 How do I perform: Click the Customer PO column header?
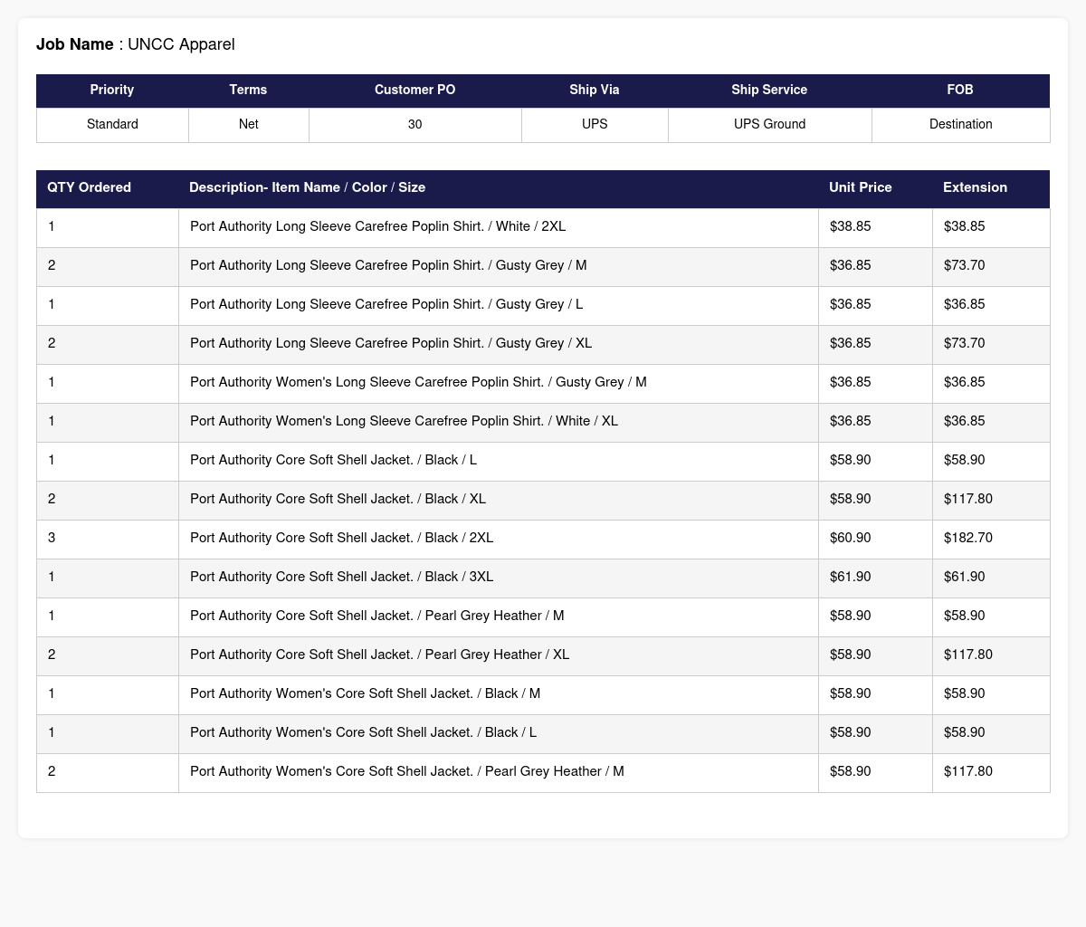(x=414, y=91)
